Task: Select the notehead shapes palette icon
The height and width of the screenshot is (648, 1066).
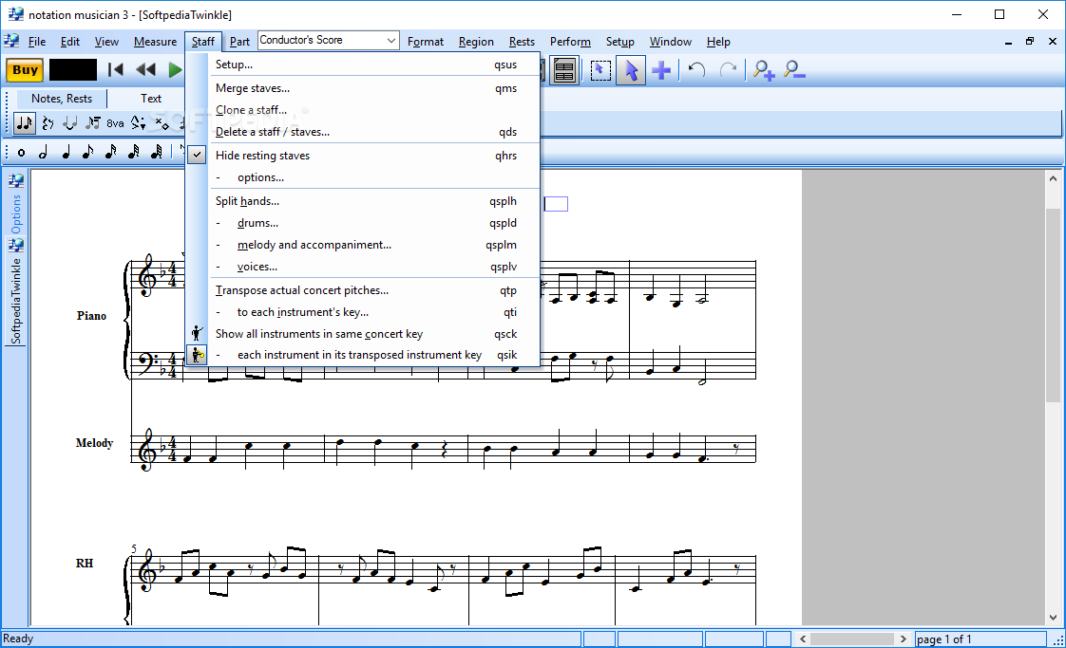Action: coord(162,123)
